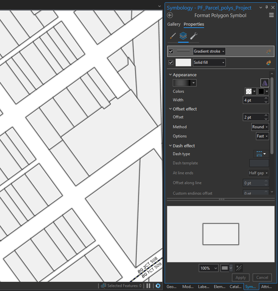This screenshot has width=278, height=291.
Task: Click the Cancel button
Action: pos(262,277)
